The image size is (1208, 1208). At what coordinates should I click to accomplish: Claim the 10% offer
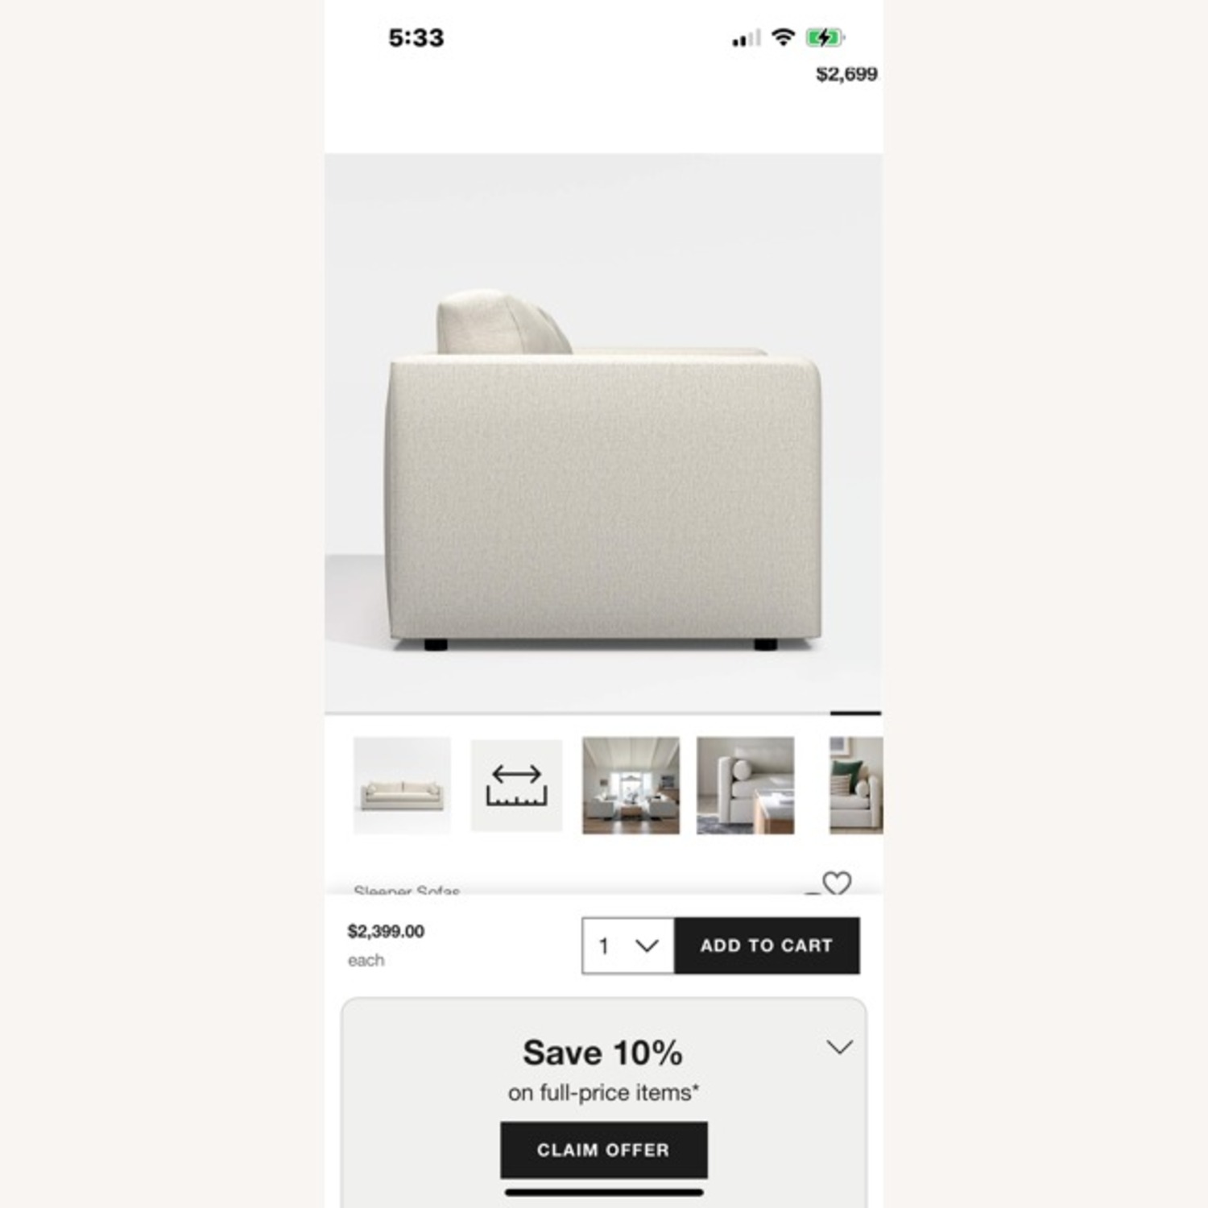(x=604, y=1150)
